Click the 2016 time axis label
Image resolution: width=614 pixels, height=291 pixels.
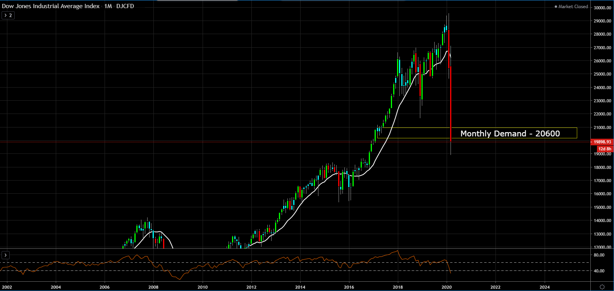click(x=349, y=287)
